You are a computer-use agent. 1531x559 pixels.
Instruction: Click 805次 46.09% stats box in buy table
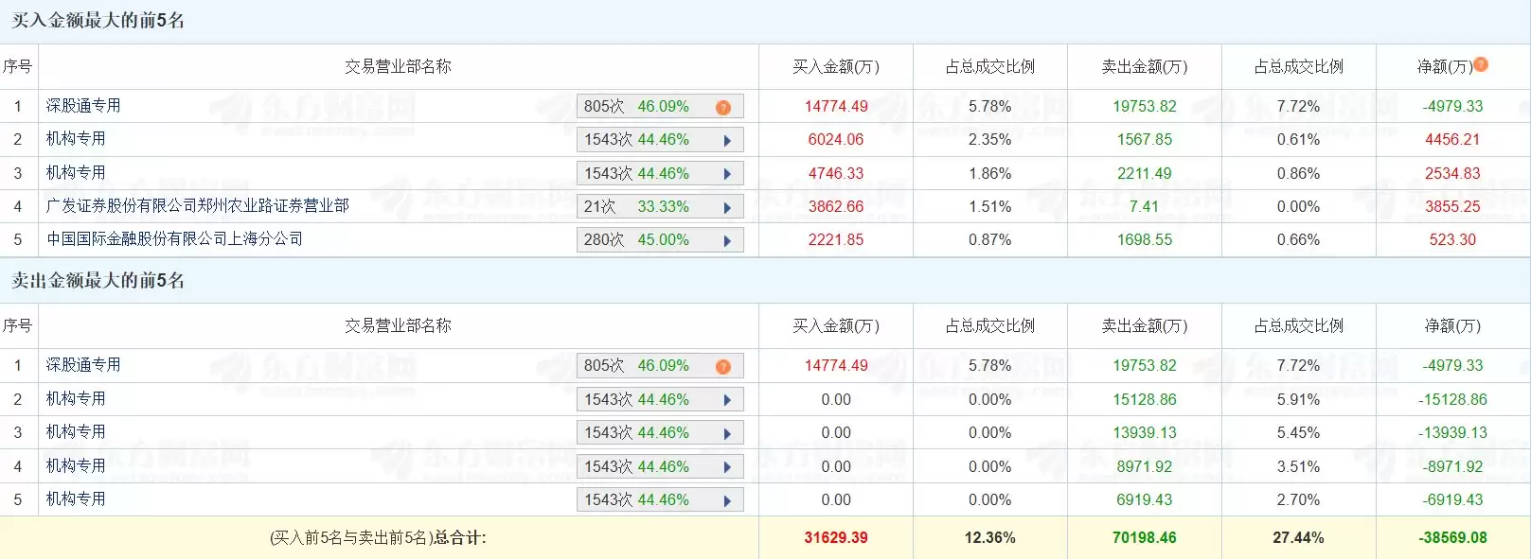tap(660, 106)
